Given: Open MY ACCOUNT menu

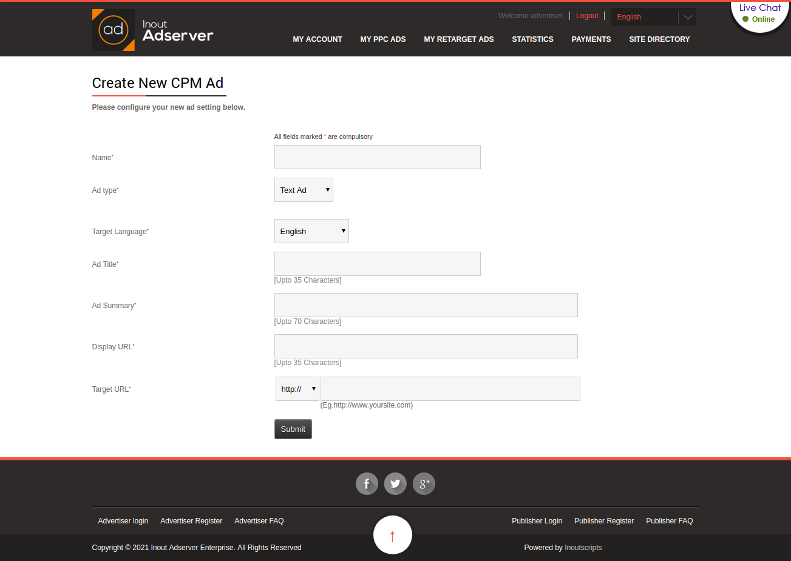Looking at the screenshot, I should (317, 39).
